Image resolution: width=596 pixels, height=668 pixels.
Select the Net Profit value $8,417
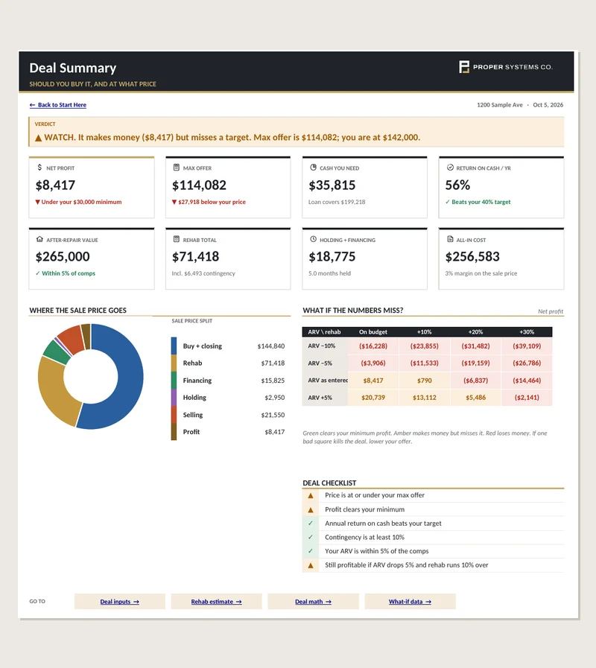click(x=55, y=185)
